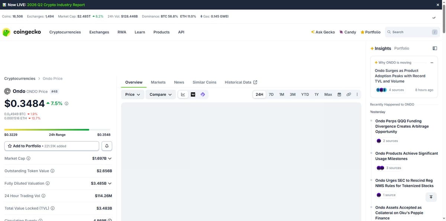Open Historical Data external link
This screenshot has height=221, width=446.
[x=241, y=82]
